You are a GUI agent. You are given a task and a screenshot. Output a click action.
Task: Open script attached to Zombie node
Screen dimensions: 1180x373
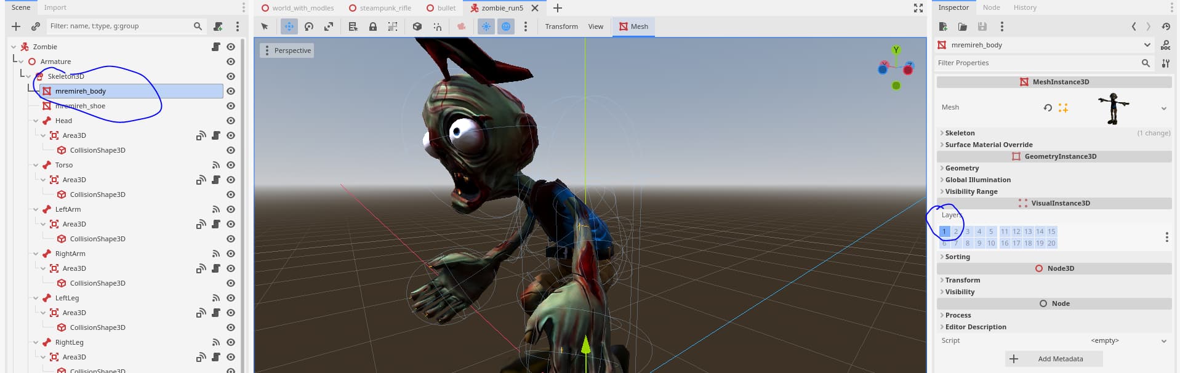pyautogui.click(x=216, y=47)
